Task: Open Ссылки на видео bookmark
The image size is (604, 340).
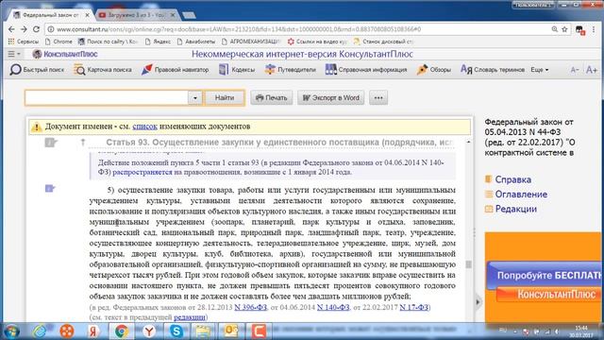Action: (x=317, y=42)
